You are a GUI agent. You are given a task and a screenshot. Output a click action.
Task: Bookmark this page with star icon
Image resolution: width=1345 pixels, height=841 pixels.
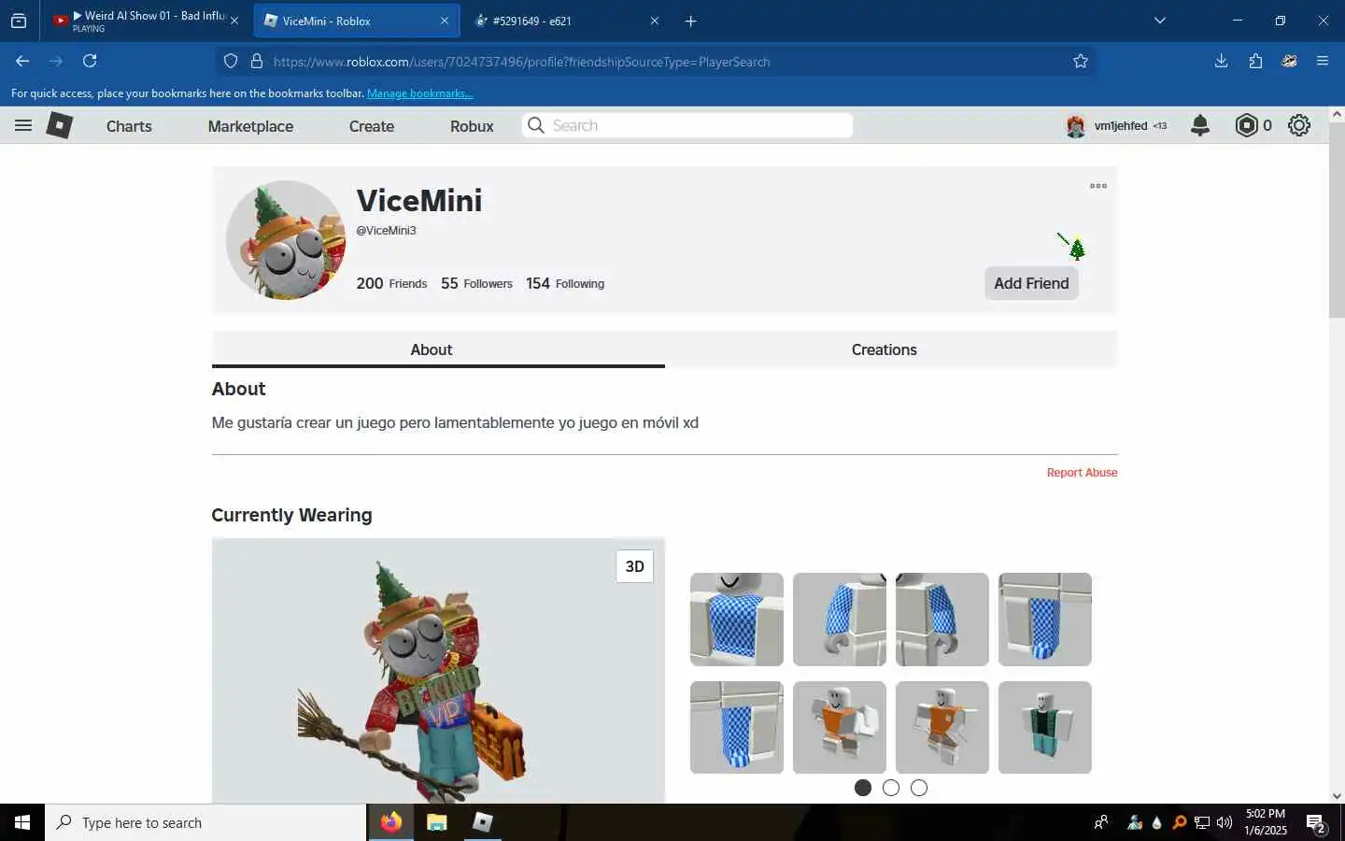[x=1081, y=61]
